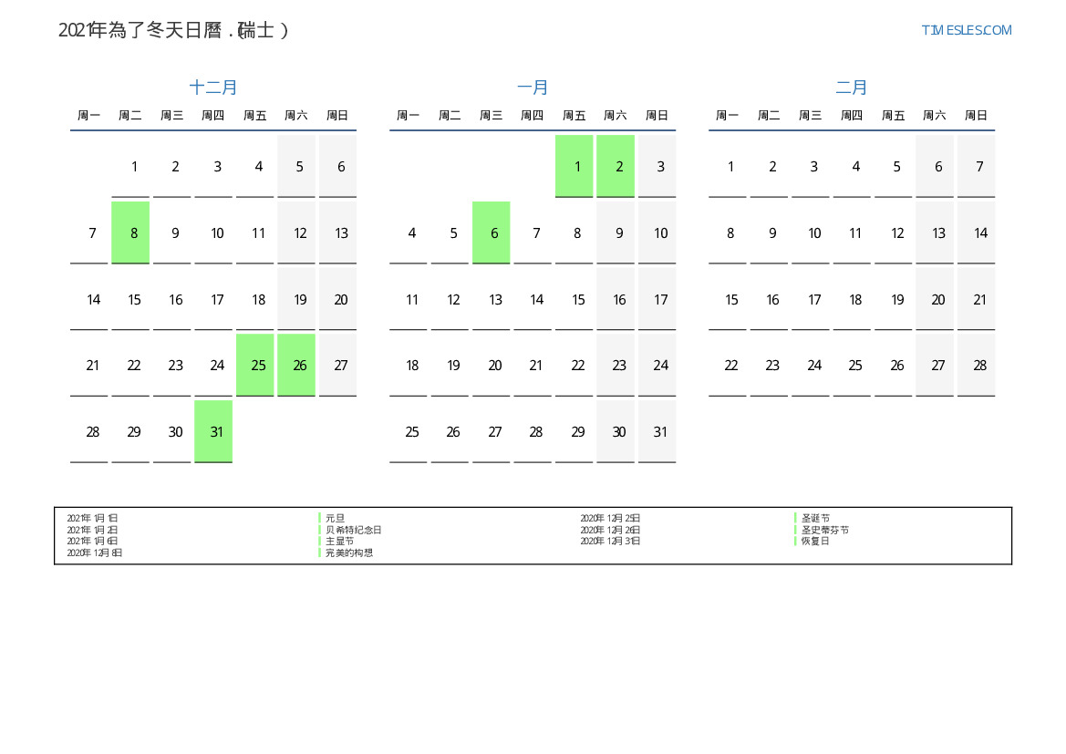Click the 圣史蒂芬节 legend entry
This screenshot has width=1066, height=754.
coord(824,530)
